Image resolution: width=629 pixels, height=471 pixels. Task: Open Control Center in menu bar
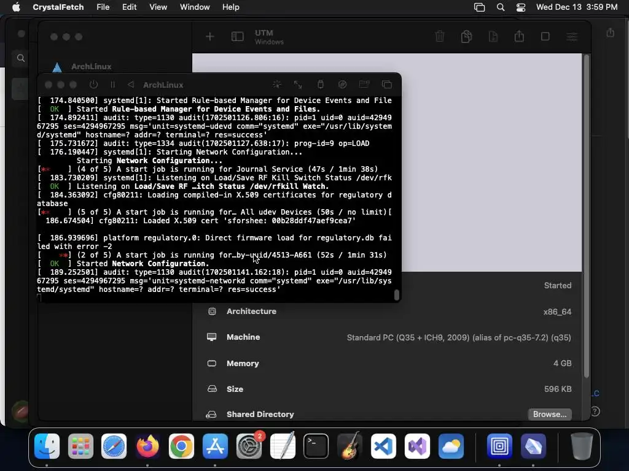coord(521,7)
